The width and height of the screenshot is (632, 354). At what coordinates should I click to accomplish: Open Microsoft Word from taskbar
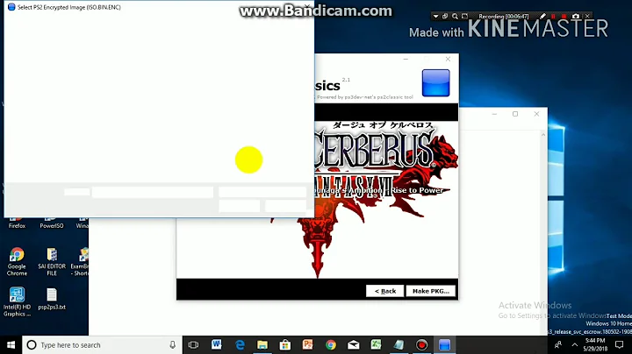tap(217, 344)
